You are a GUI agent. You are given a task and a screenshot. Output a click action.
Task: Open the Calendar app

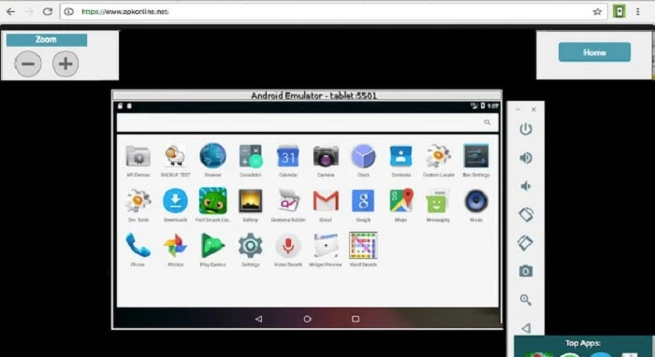point(288,157)
